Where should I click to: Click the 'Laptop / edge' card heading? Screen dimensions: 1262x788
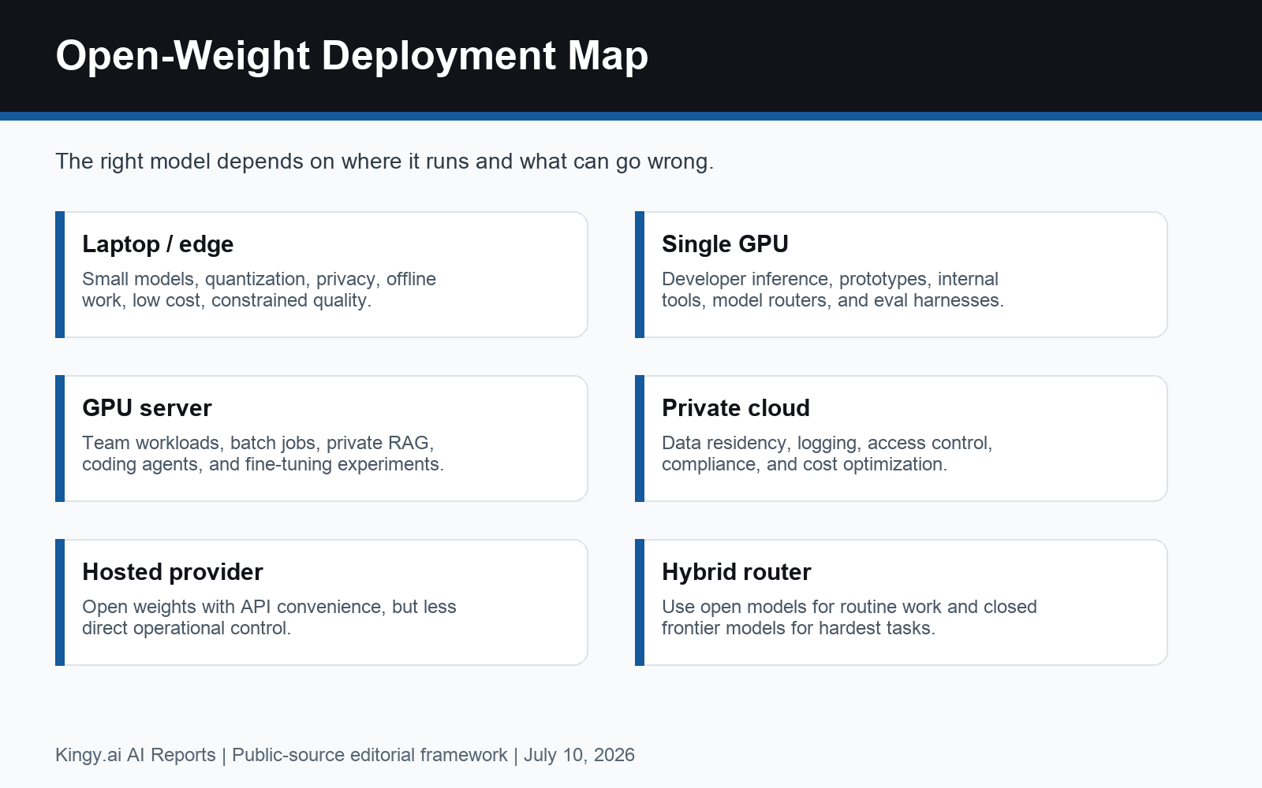coord(158,244)
